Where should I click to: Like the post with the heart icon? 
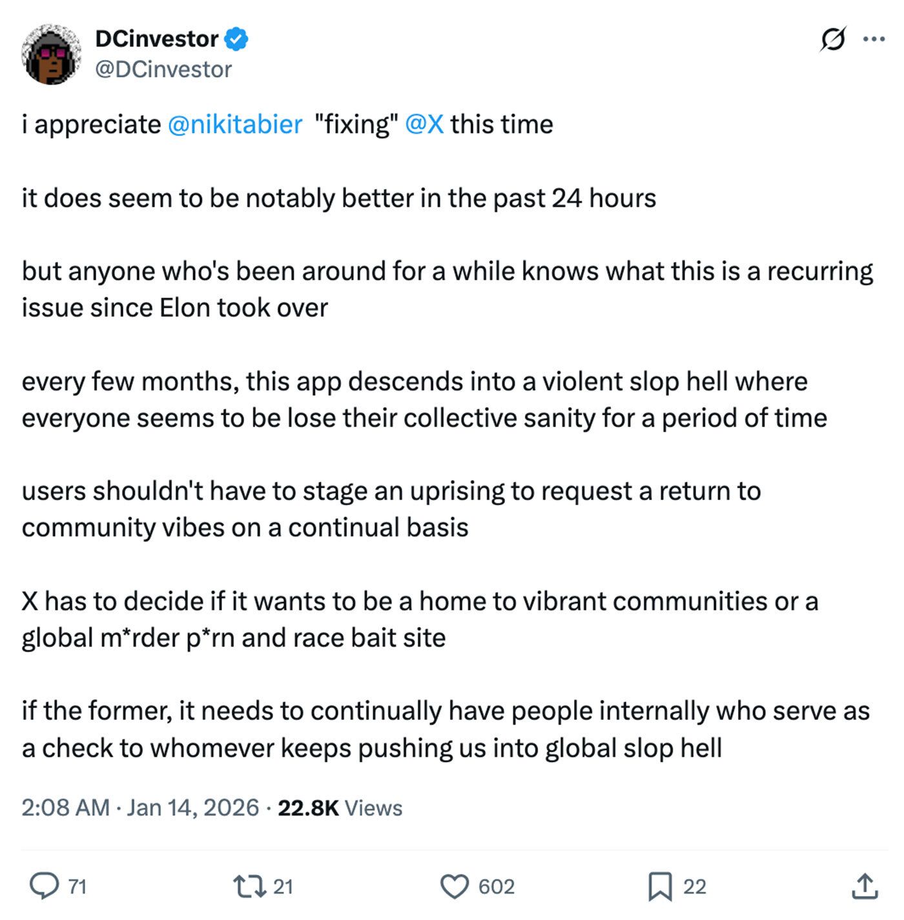(x=455, y=886)
